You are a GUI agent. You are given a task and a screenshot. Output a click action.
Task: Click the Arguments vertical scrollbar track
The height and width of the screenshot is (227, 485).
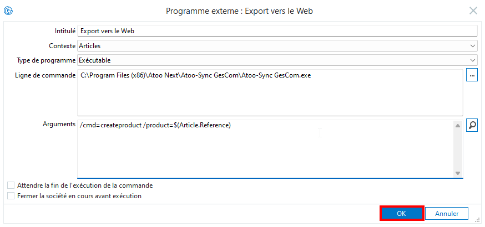tap(458, 149)
